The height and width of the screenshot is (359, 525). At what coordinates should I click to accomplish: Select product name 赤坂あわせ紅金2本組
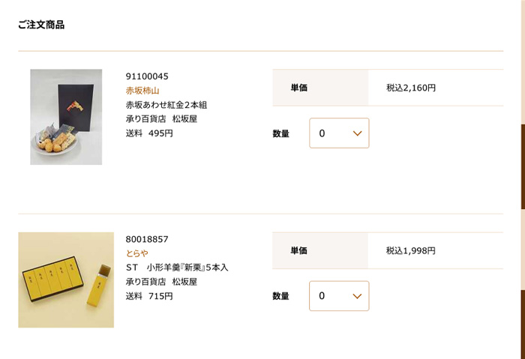(x=166, y=105)
